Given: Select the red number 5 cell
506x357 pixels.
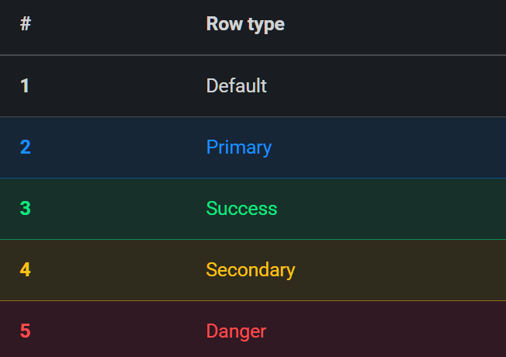Looking at the screenshot, I should [x=25, y=331].
